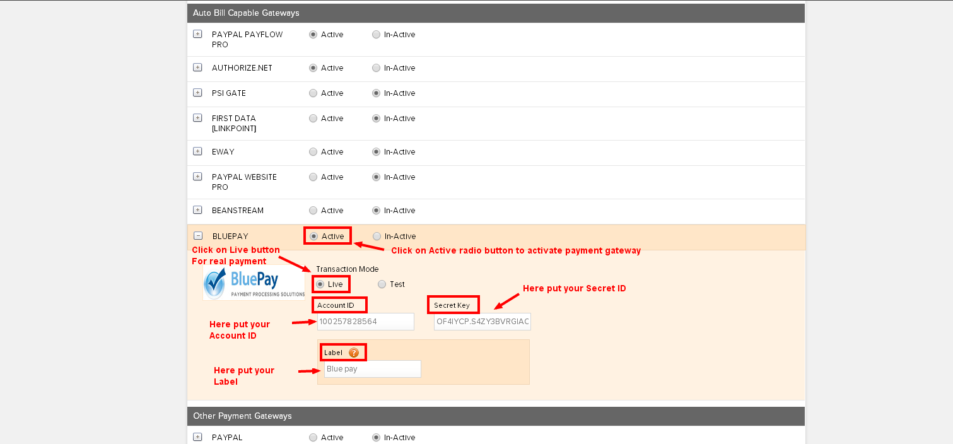Choose Test transaction mode for BluePay
The height and width of the screenshot is (444, 953).
coord(382,284)
